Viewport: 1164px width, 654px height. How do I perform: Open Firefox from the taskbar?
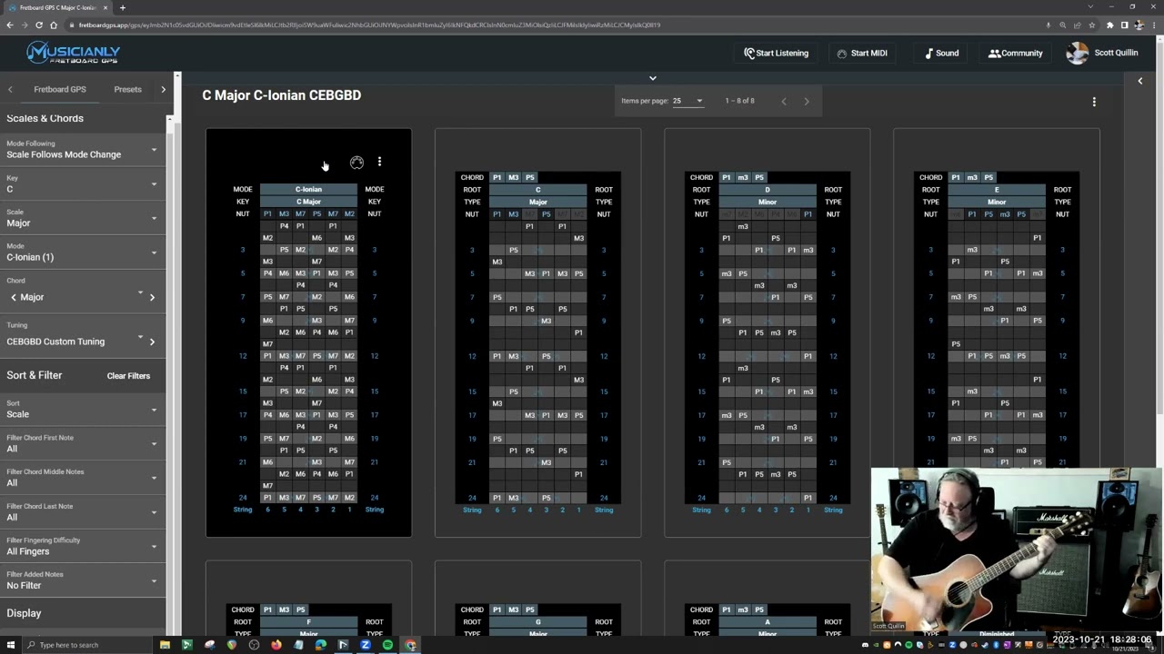point(276,645)
